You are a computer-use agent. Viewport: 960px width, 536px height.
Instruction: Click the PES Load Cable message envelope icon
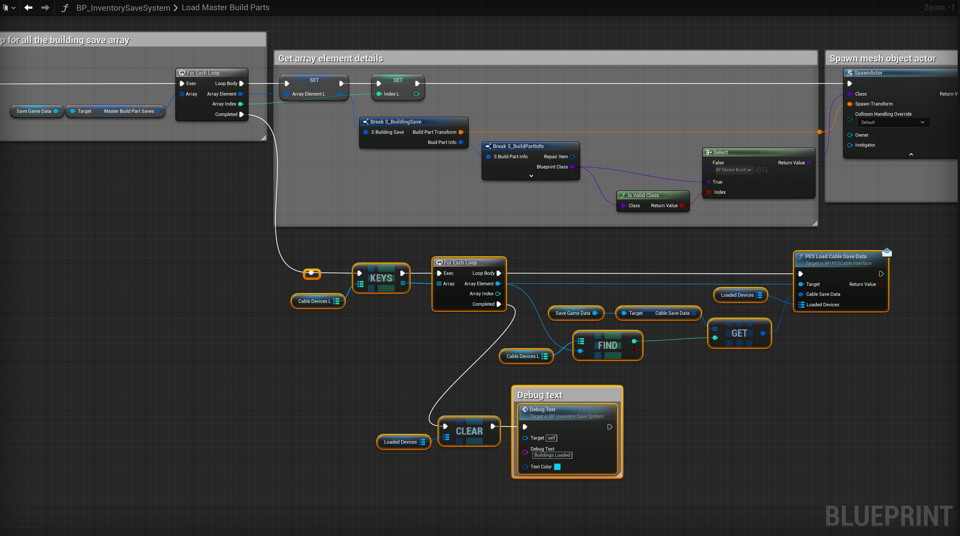887,252
